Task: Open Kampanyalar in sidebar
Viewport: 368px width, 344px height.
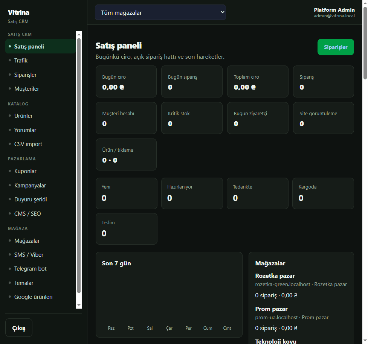Action: point(40,186)
